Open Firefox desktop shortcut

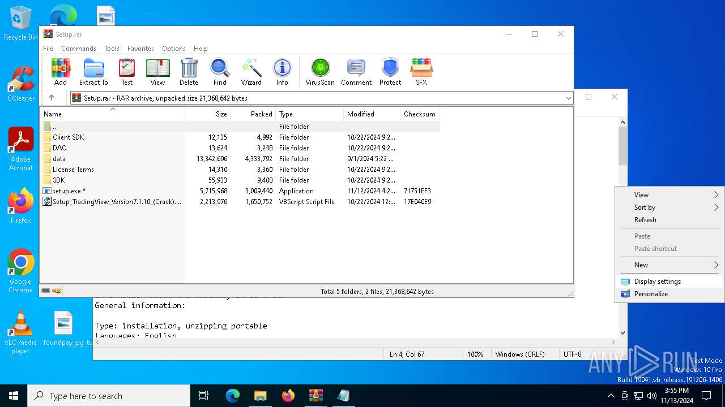pos(21,206)
